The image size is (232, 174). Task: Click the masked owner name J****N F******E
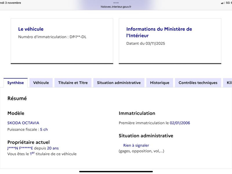point(20,148)
